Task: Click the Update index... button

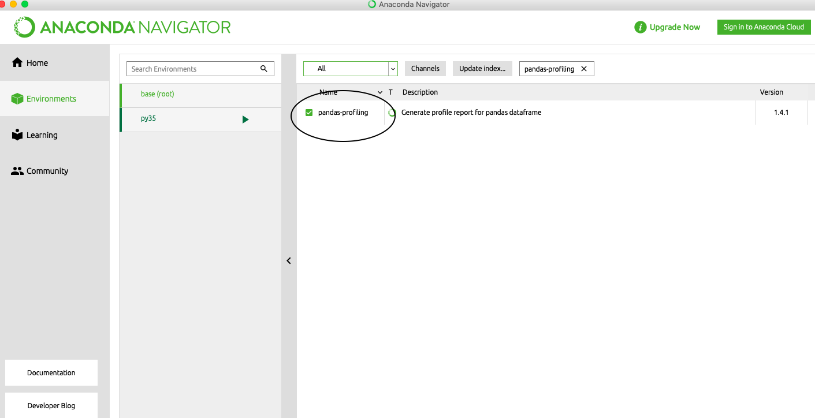Action: [482, 69]
